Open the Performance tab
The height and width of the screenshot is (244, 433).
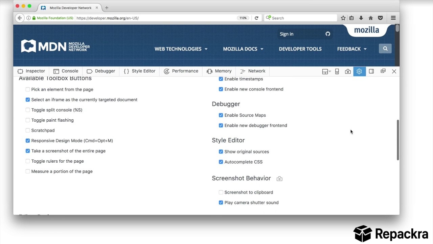click(x=181, y=71)
